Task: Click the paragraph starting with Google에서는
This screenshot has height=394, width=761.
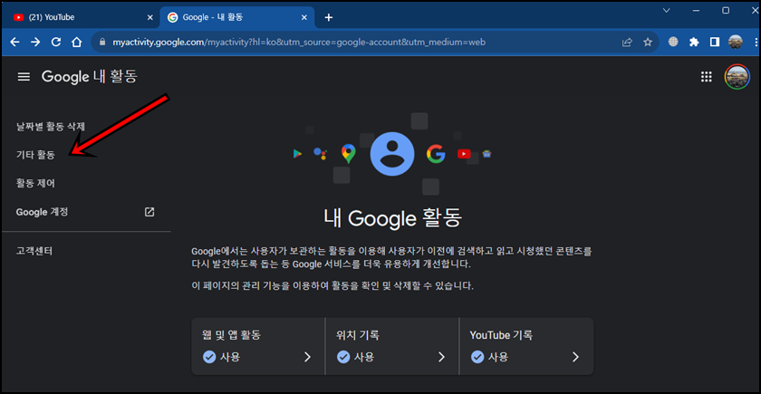Action: [x=392, y=258]
